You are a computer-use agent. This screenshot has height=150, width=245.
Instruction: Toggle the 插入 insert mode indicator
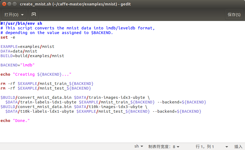pos(238,146)
